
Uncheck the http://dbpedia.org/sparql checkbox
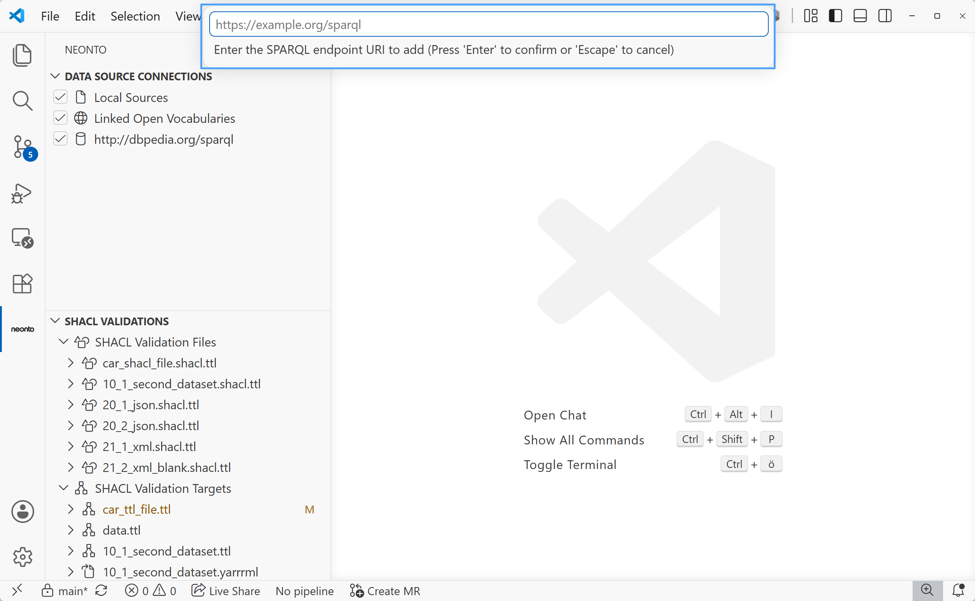pyautogui.click(x=61, y=139)
